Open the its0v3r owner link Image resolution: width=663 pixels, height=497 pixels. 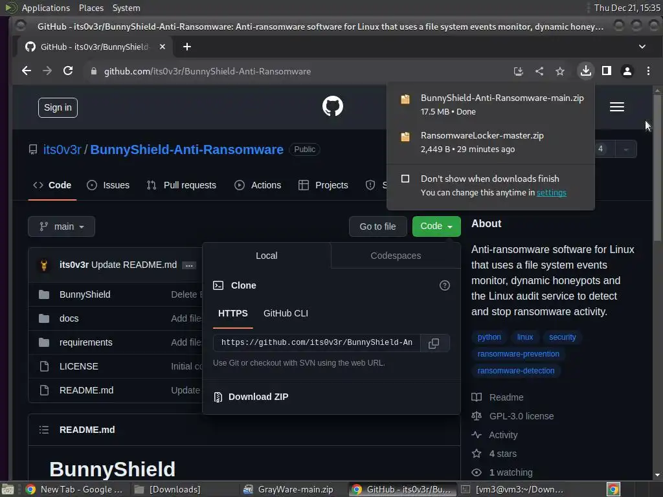coord(62,149)
